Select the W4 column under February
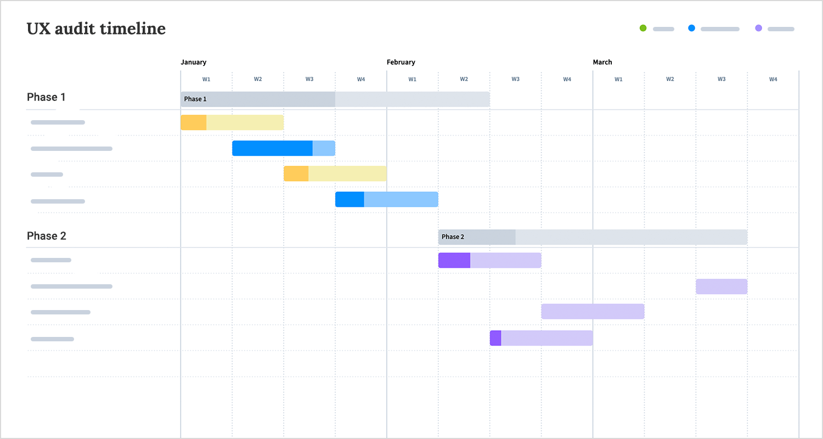Screen dimensions: 823x439 567,79
